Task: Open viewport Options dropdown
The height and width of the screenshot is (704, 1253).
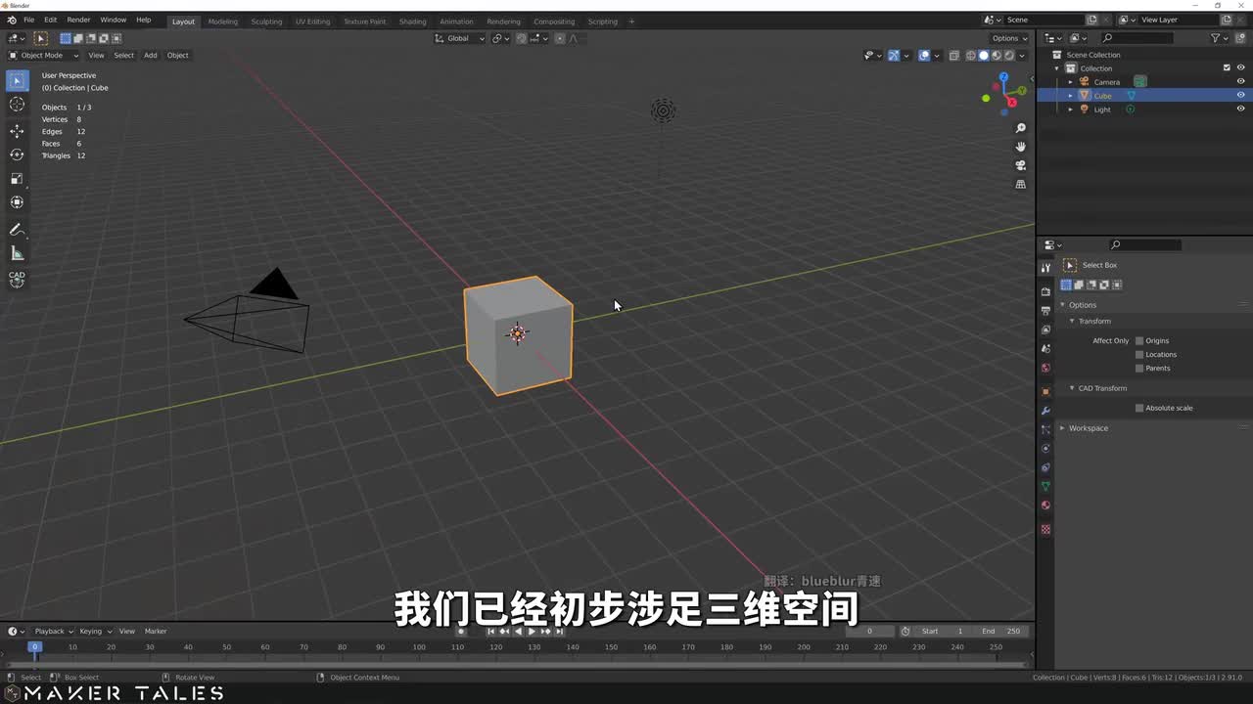Action: point(1009,38)
